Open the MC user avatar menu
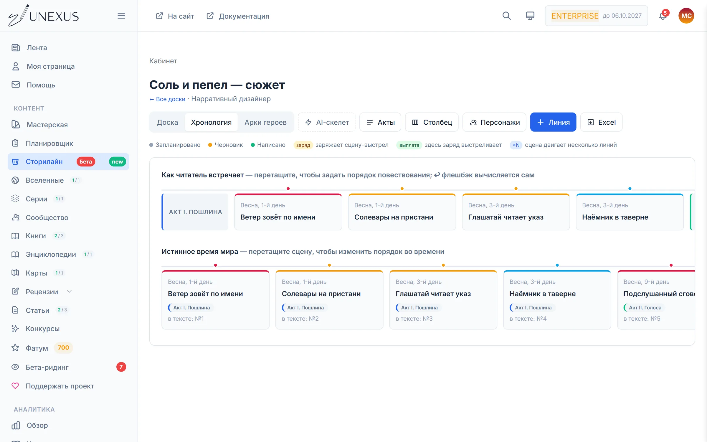The width and height of the screenshot is (707, 442). click(686, 16)
